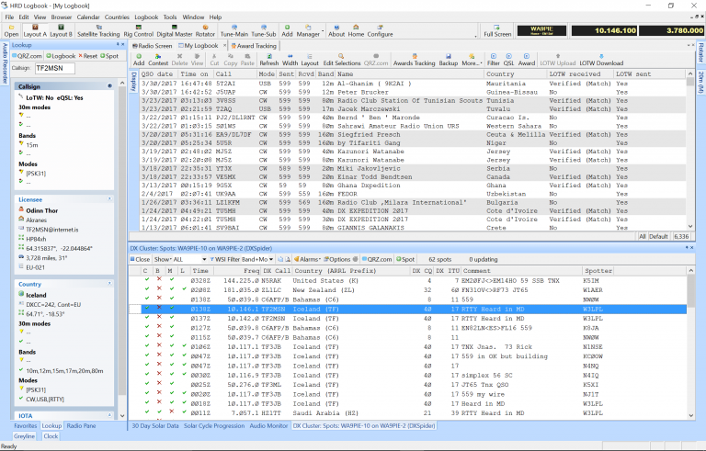
Task: Click the logbook vertical scrollbar
Action: point(689,150)
